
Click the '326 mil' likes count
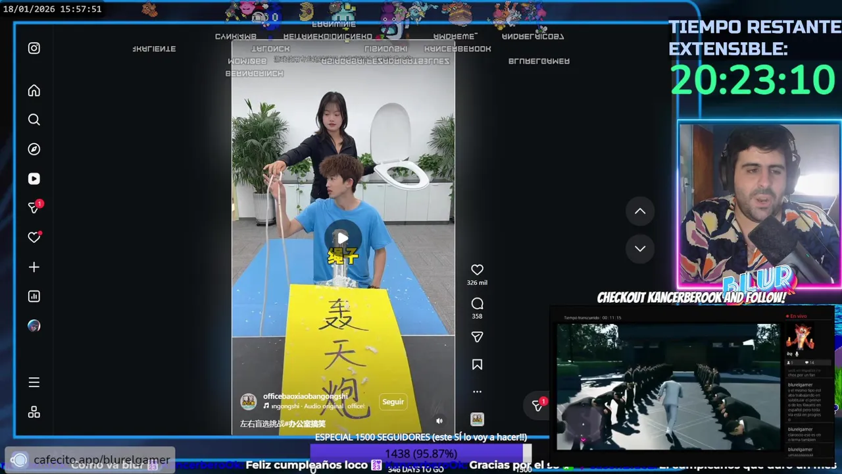[x=477, y=283]
